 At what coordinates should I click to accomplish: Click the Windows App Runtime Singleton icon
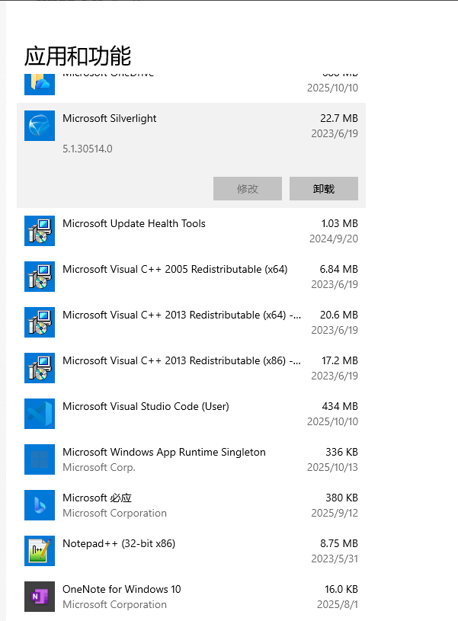40,459
